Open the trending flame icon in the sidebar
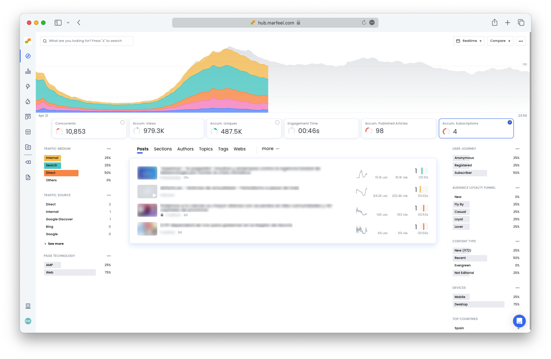 (x=28, y=101)
